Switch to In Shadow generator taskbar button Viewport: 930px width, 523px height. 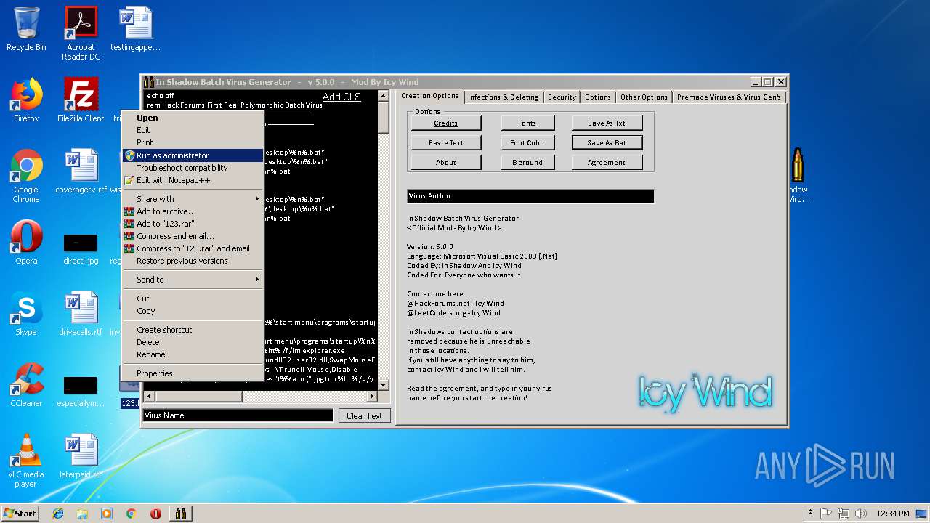point(181,514)
